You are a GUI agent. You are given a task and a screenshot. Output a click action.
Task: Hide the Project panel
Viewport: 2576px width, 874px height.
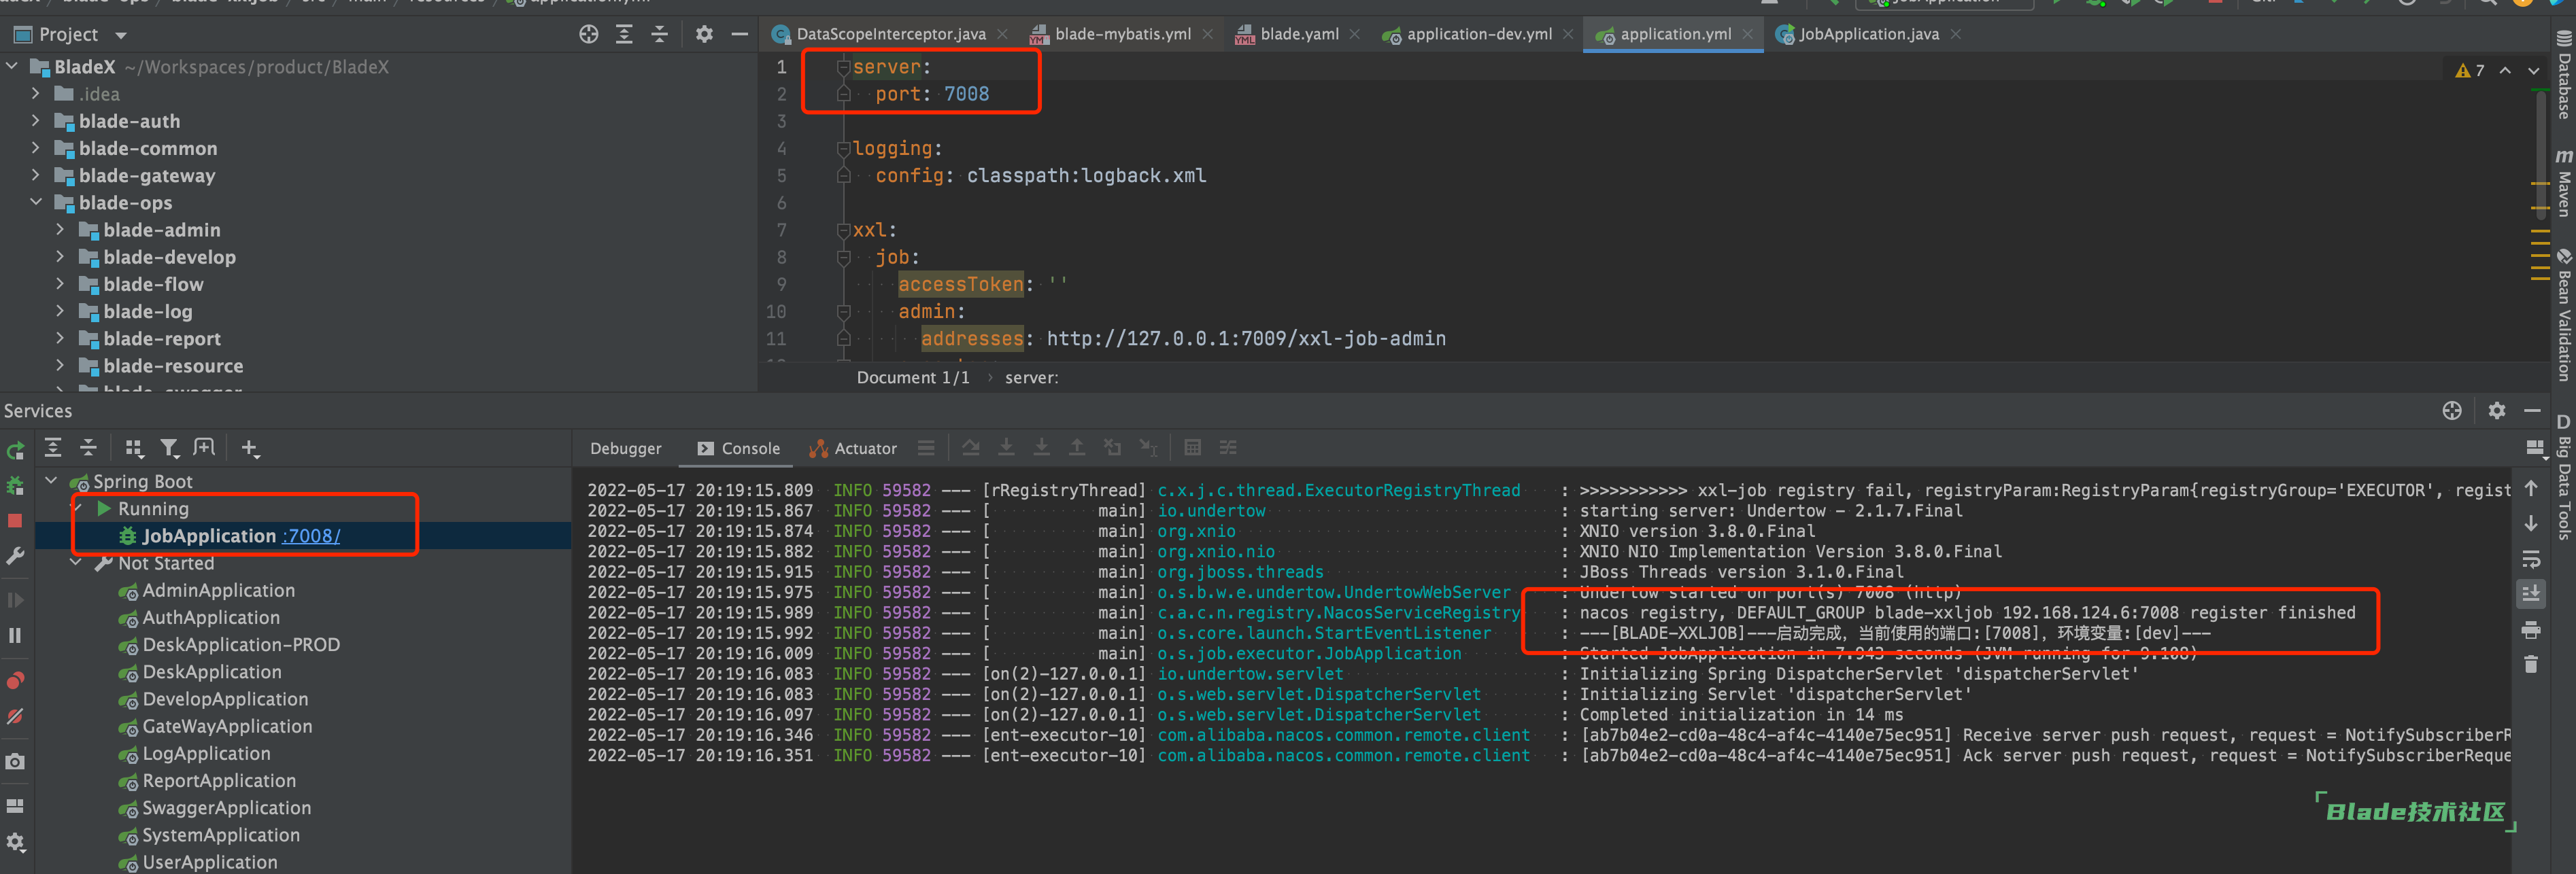(x=740, y=34)
